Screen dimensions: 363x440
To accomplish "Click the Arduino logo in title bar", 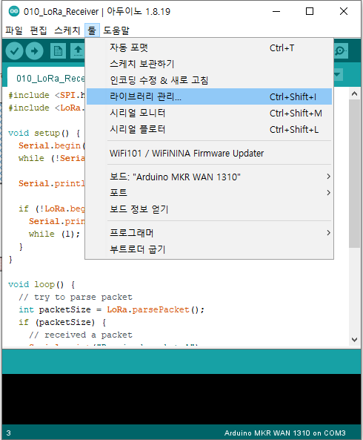I will tap(14, 11).
